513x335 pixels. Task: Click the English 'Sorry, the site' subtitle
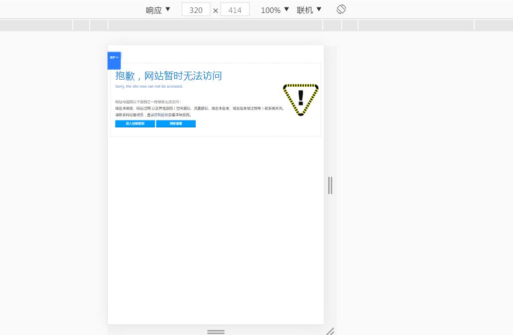pos(149,87)
